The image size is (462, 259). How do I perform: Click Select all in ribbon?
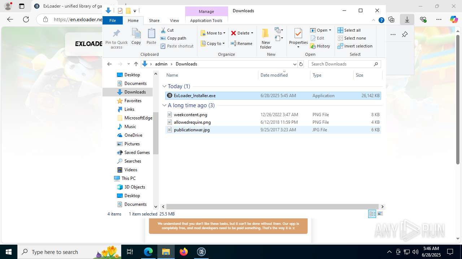point(349,30)
